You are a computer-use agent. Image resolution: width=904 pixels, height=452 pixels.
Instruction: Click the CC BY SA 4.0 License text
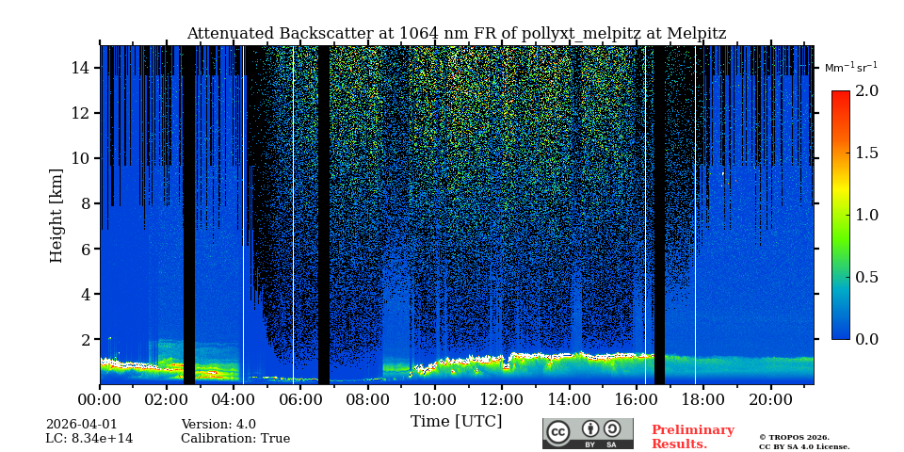[x=804, y=447]
